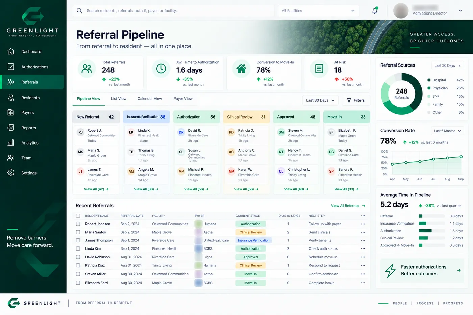Click the search magnifier icon
Image resolution: width=473 pixels, height=315 pixels.
(x=79, y=11)
